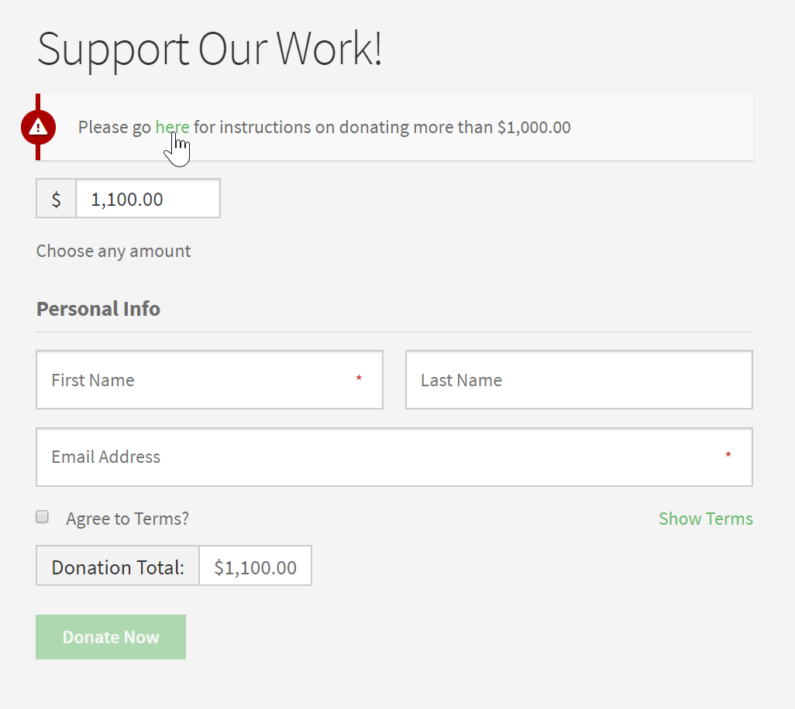Select the dollar sign currency label
This screenshot has height=709, width=795.
(x=55, y=199)
